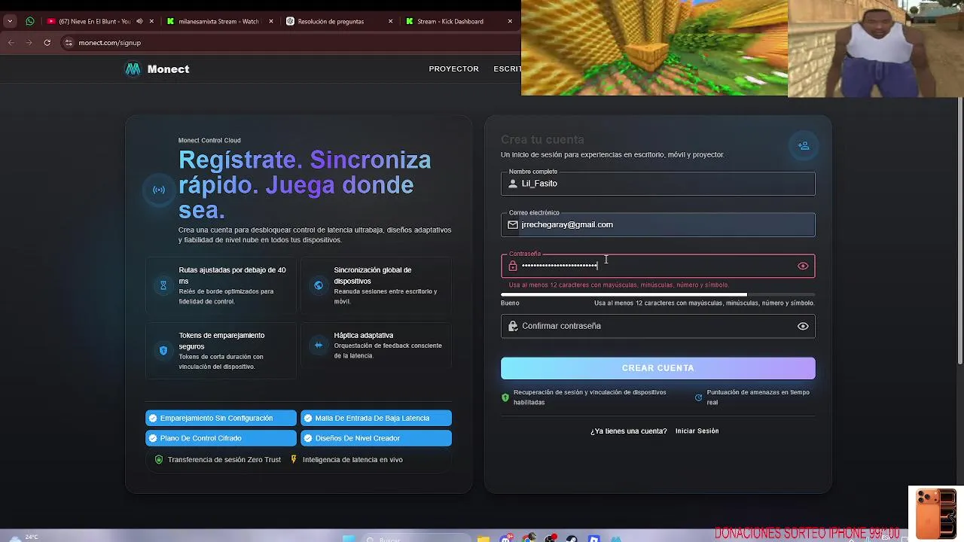Select Emparejamiento Sin Configuración chip
This screenshot has width=964, height=542.
point(221,418)
